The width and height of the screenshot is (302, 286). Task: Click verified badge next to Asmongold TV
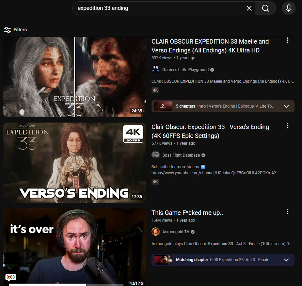pyautogui.click(x=193, y=232)
